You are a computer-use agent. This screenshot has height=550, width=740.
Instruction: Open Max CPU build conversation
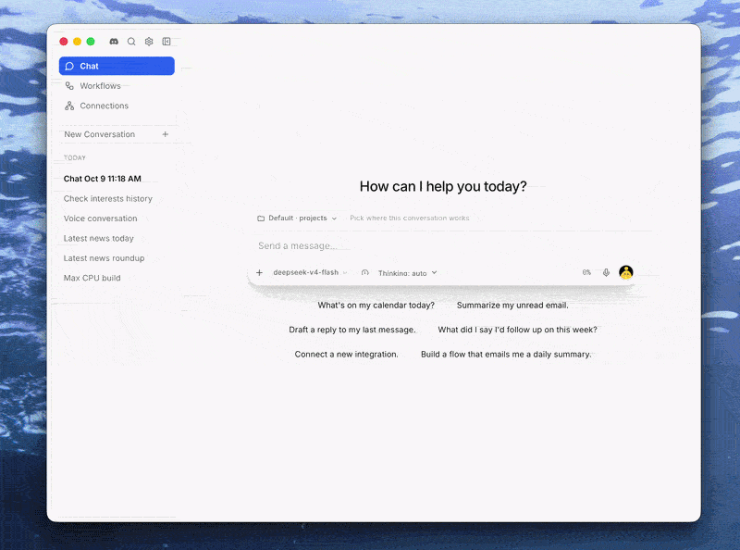92,278
